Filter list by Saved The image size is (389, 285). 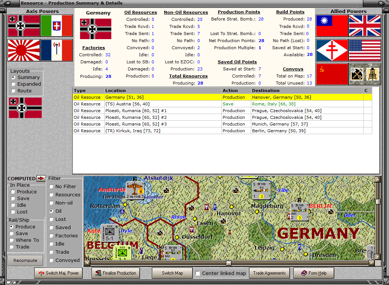60,227
